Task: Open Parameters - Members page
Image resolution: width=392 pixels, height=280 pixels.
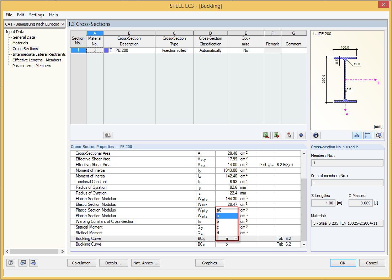Action: click(32, 66)
